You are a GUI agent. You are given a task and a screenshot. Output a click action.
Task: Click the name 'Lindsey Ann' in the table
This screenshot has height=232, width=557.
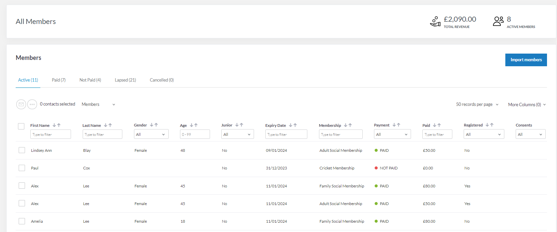click(x=41, y=150)
